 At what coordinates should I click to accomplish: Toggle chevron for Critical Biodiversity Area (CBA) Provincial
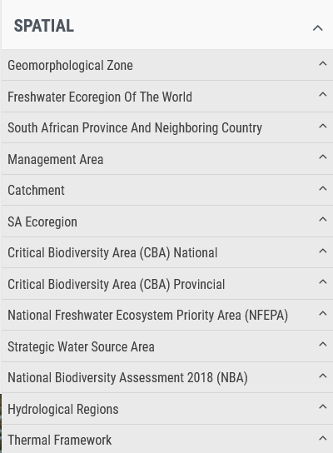323,282
